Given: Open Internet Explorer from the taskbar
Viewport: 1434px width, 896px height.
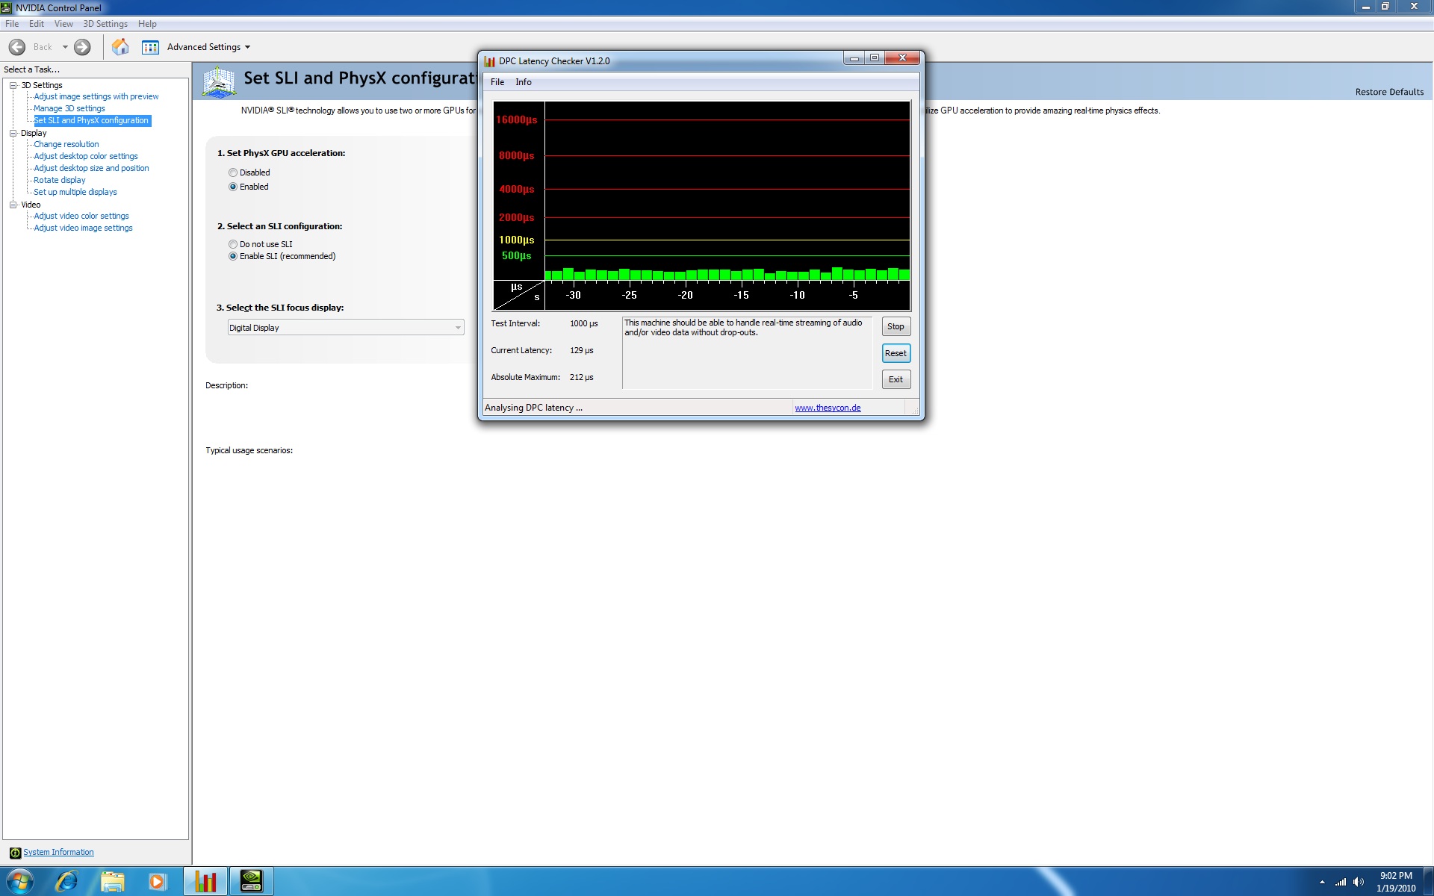Looking at the screenshot, I should point(67,881).
